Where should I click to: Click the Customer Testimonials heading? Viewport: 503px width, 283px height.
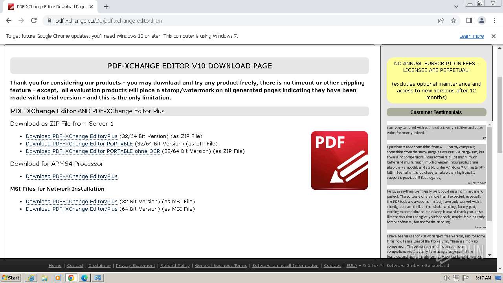pos(436,112)
